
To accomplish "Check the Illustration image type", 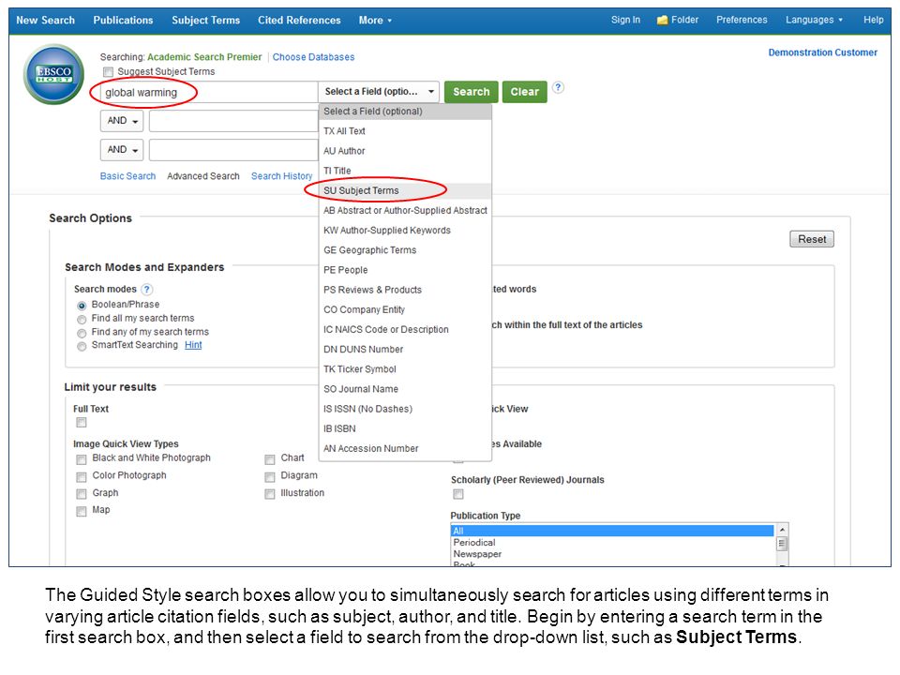I will [270, 494].
